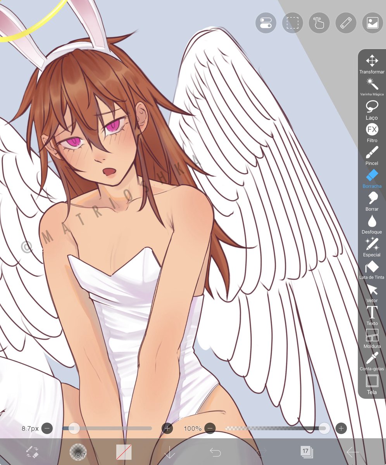Increase opacity with plus button
386x465 pixels.
(x=341, y=428)
